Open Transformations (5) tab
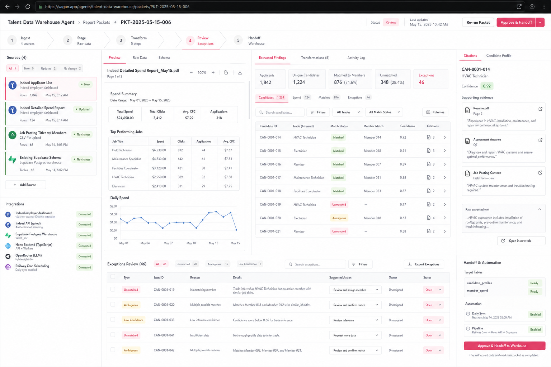551x367 pixels. 315,58
